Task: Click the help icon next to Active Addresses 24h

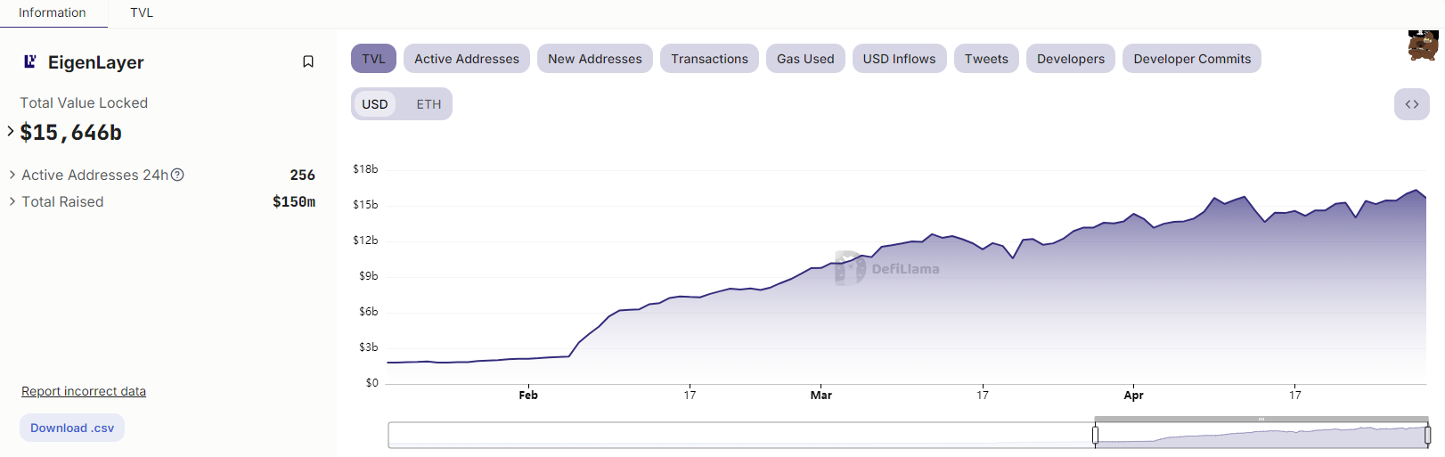Action: [177, 175]
